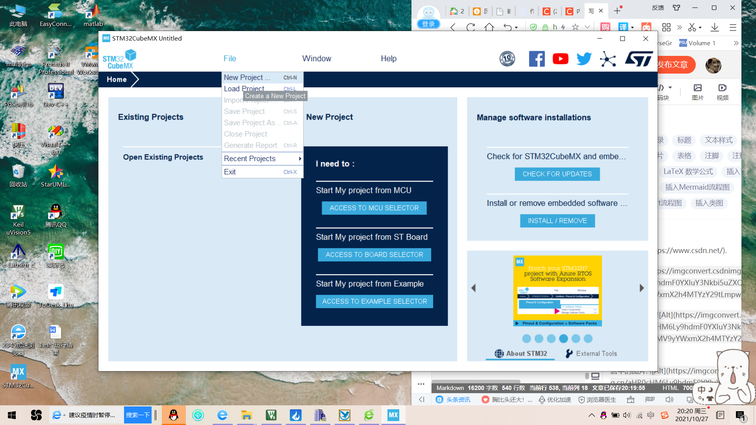Click ACCESS TO EXAMPLE SELECTOR button
The height and width of the screenshot is (425, 756).
tap(374, 301)
